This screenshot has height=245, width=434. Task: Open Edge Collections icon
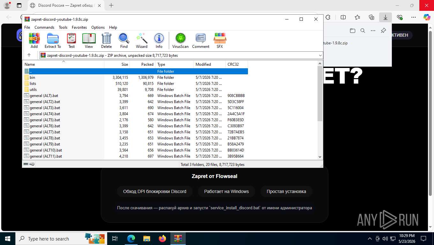[x=371, y=17]
